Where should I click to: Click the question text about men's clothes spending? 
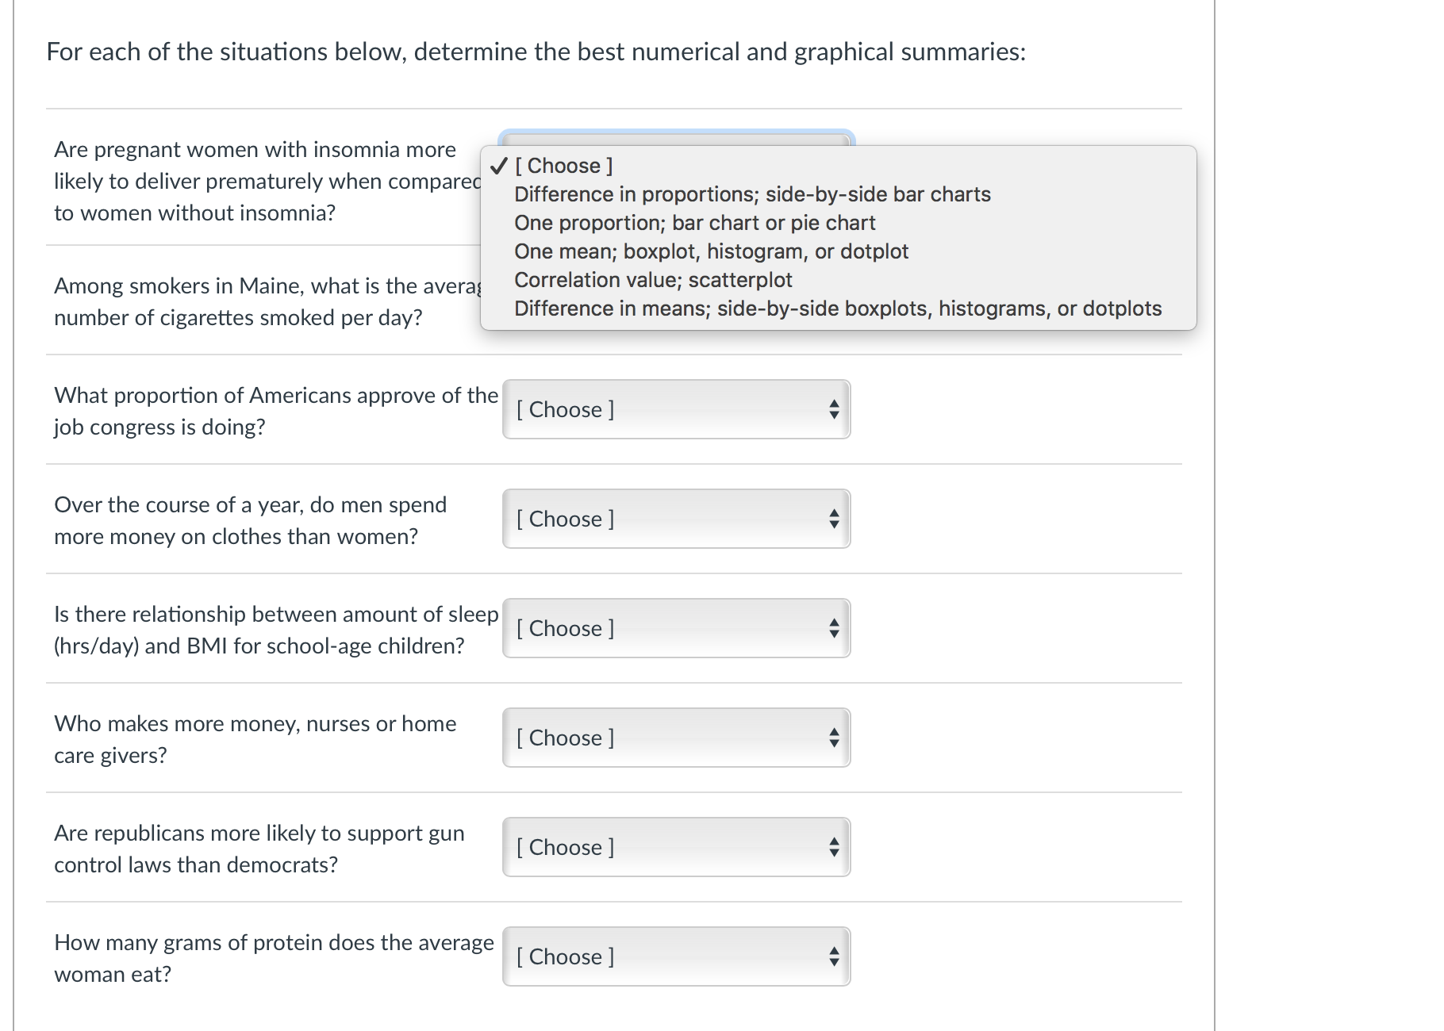tap(250, 520)
